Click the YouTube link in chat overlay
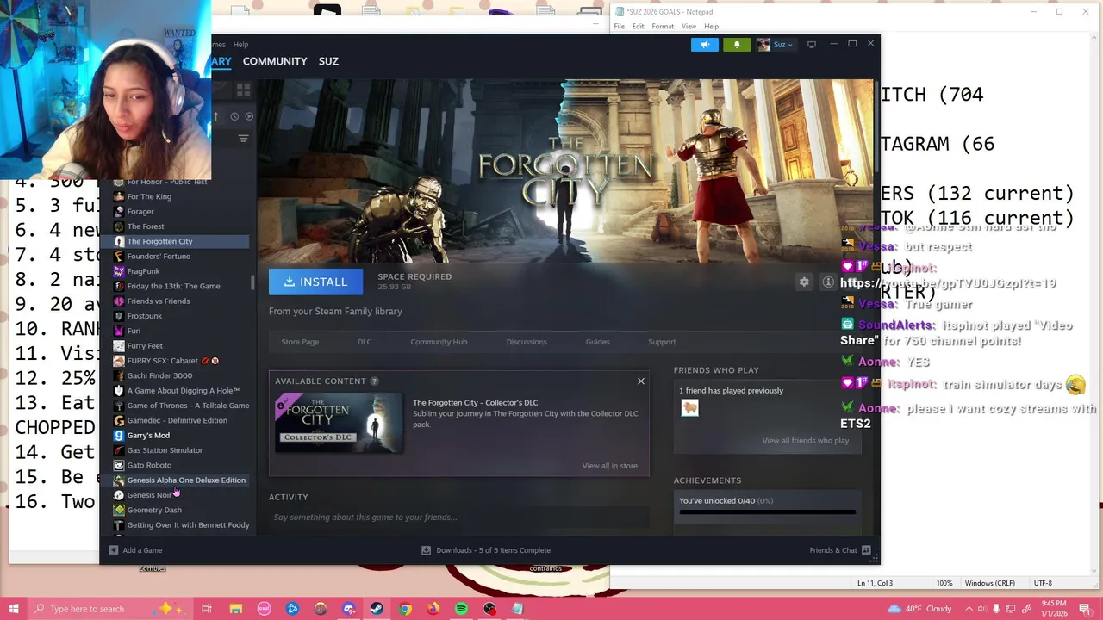 [948, 283]
